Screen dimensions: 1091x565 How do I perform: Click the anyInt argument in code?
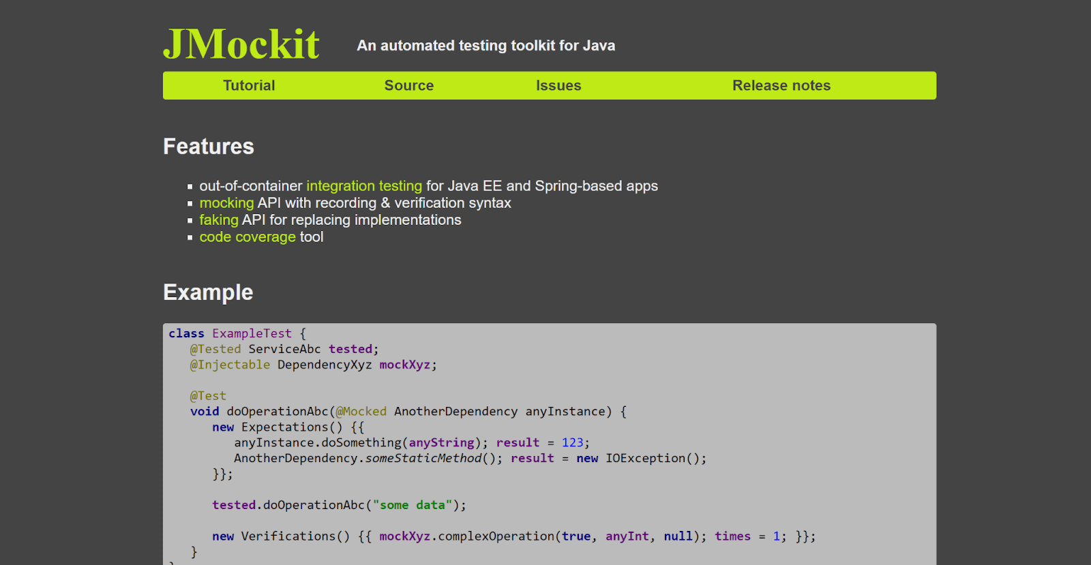627,536
